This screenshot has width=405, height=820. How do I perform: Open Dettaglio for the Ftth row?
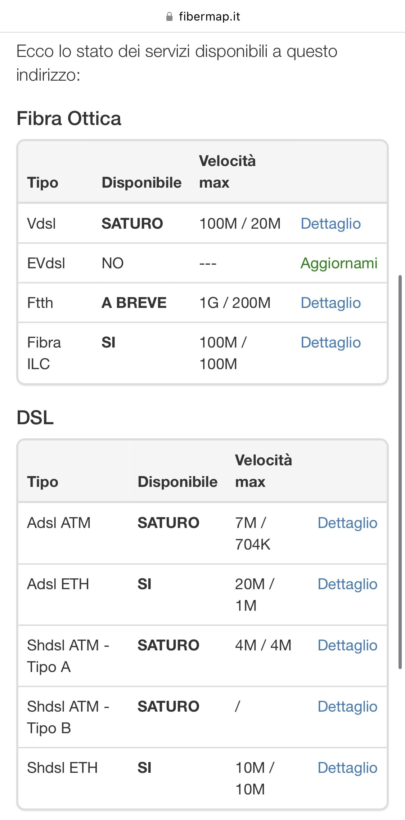(330, 303)
